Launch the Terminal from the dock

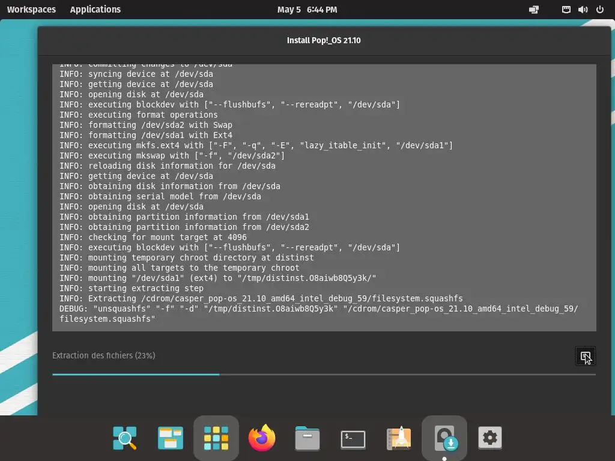click(353, 439)
